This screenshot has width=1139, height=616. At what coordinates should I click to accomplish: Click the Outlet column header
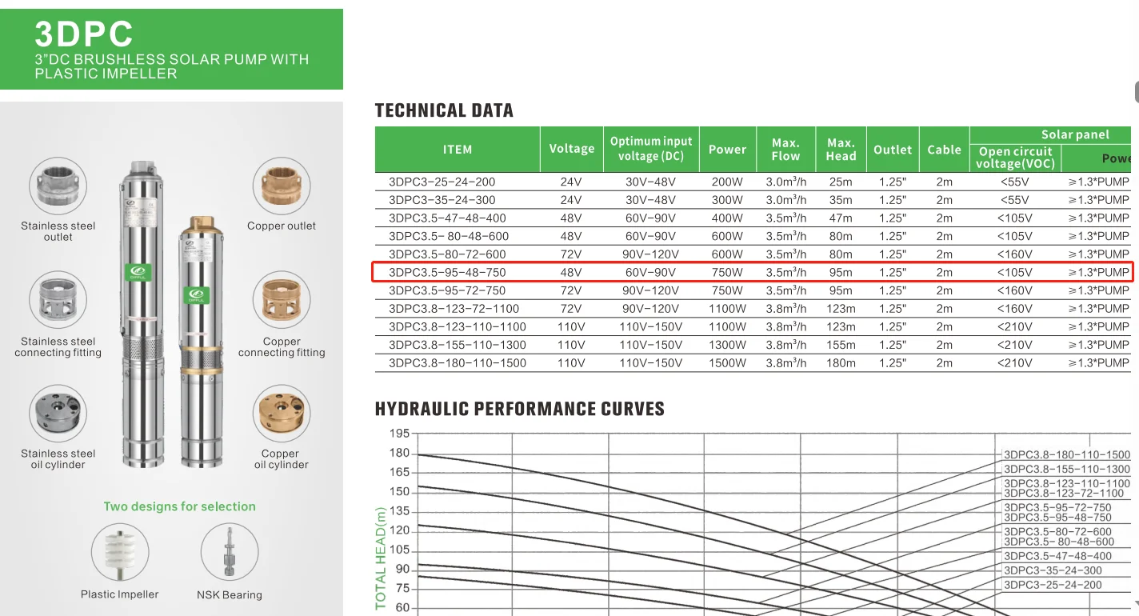893,150
